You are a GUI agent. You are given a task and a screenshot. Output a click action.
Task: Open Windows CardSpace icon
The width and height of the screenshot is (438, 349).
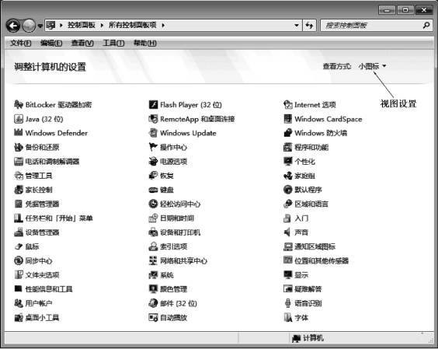pos(287,119)
